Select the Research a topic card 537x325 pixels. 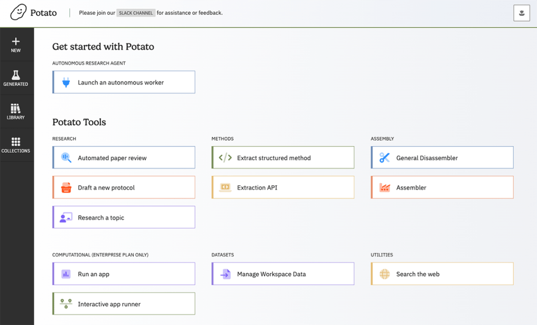pyautogui.click(x=124, y=217)
